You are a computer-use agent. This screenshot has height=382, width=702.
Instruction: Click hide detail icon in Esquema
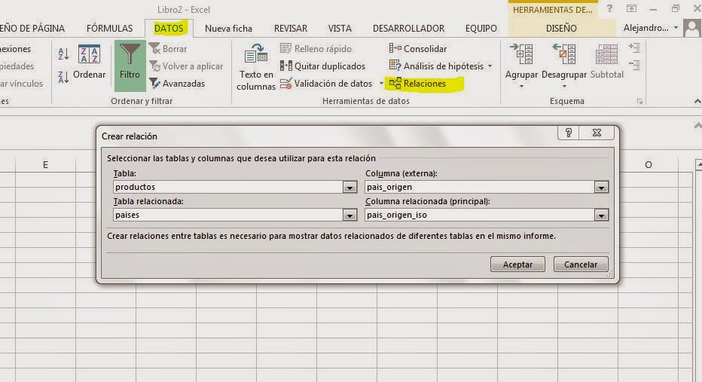pyautogui.click(x=634, y=66)
